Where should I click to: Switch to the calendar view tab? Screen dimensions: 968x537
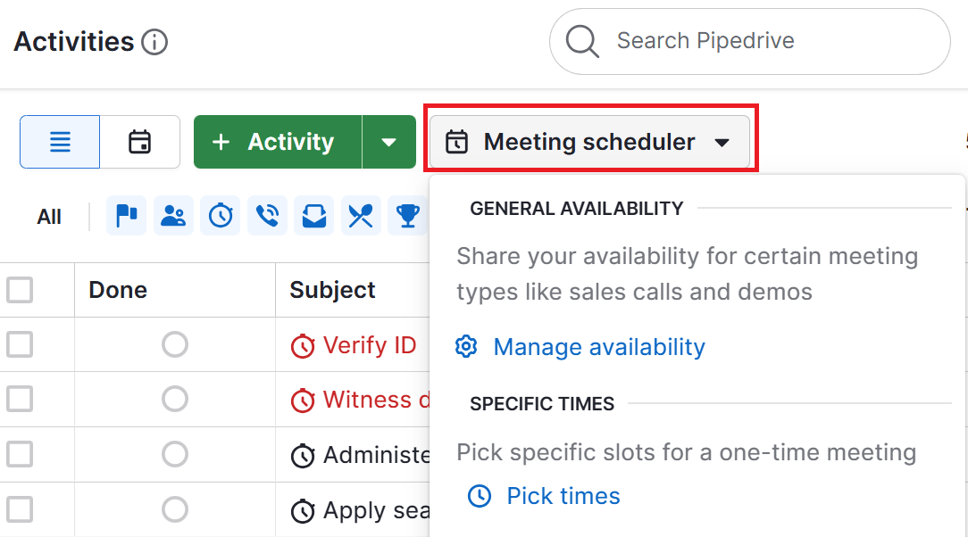point(139,141)
